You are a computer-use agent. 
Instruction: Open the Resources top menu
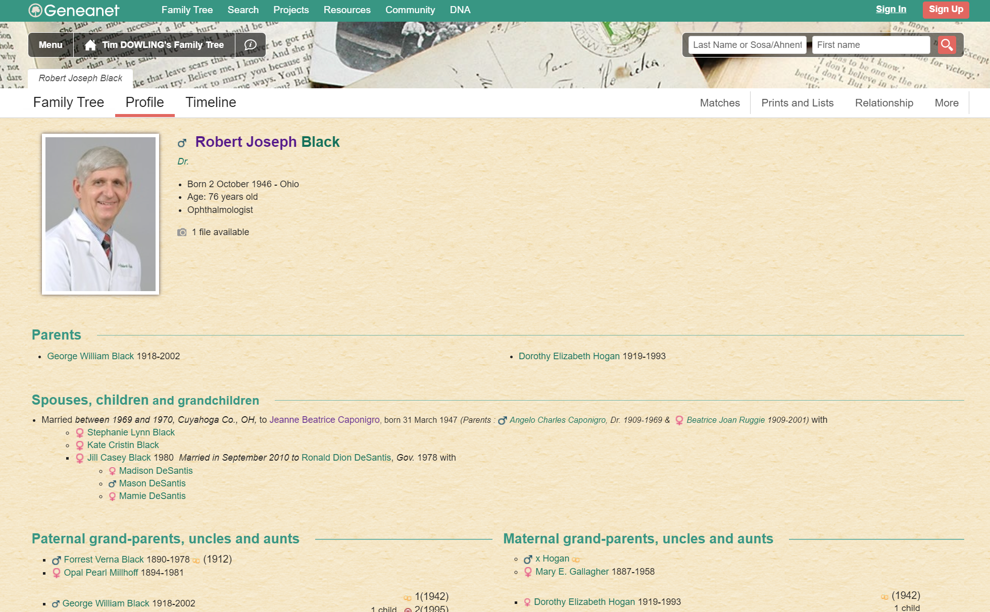pos(347,10)
